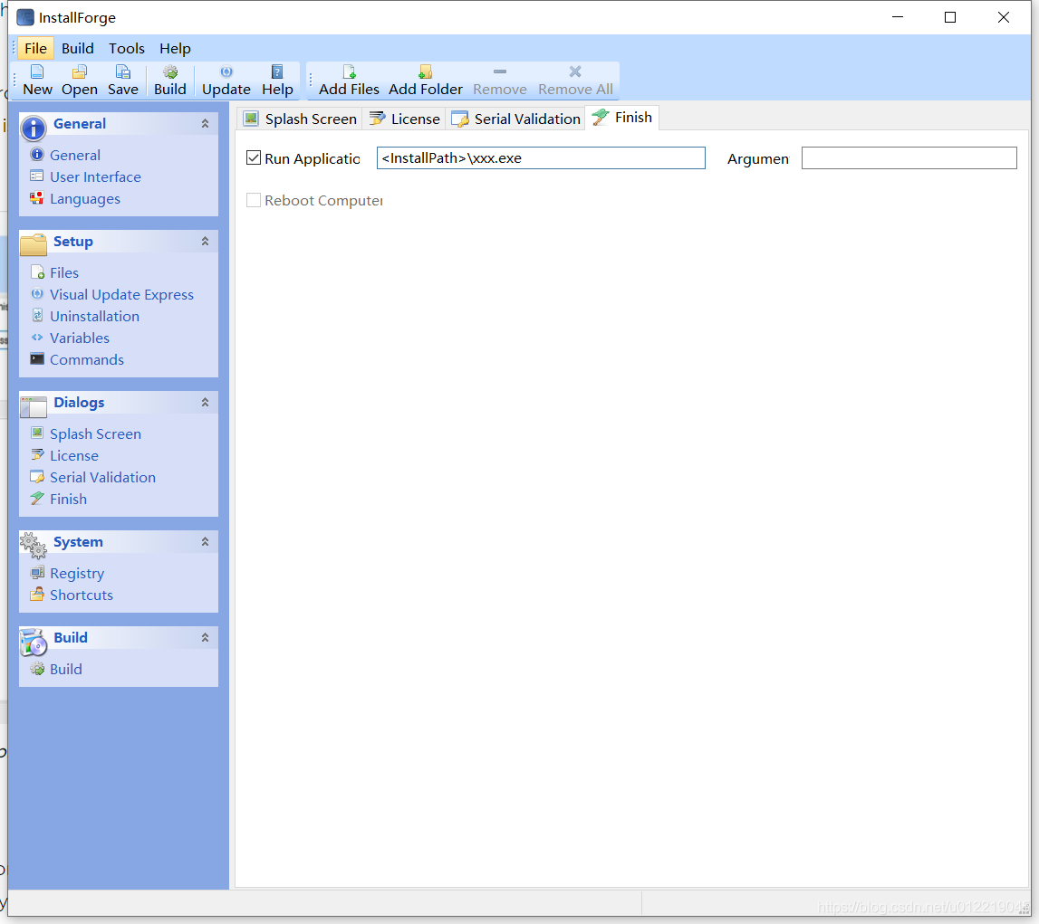The height and width of the screenshot is (924, 1039).
Task: Maximize the InstallForge window
Action: 950,17
